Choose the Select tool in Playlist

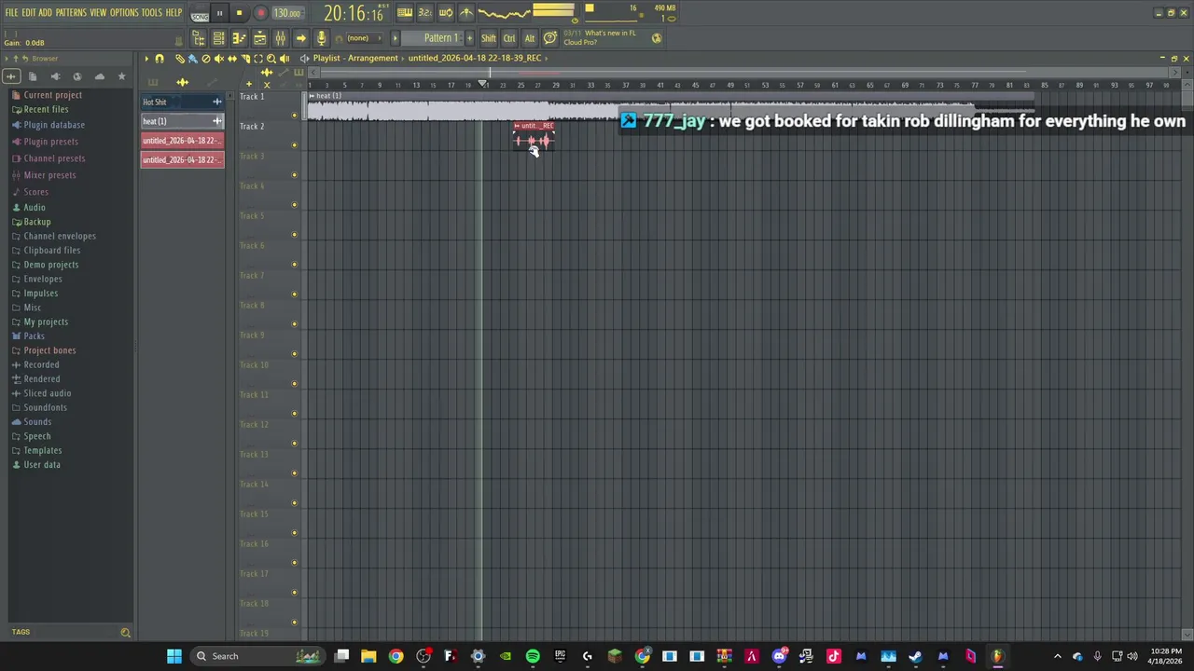[x=258, y=59]
